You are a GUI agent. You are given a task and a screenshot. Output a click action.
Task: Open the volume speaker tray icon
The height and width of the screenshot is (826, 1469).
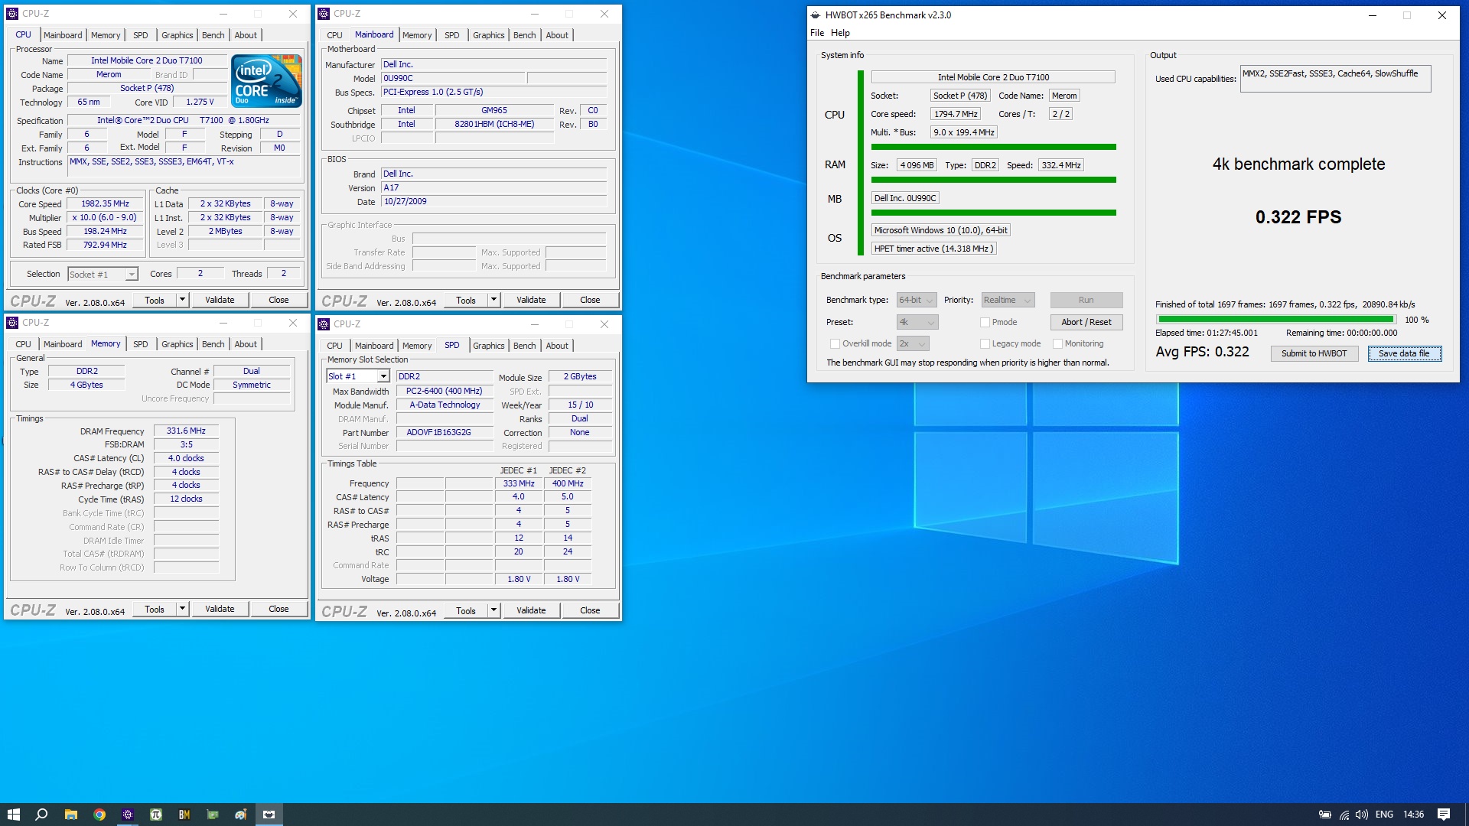click(x=1362, y=815)
